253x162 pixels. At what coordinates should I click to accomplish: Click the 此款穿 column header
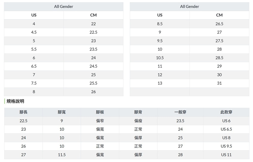[x=226, y=112]
